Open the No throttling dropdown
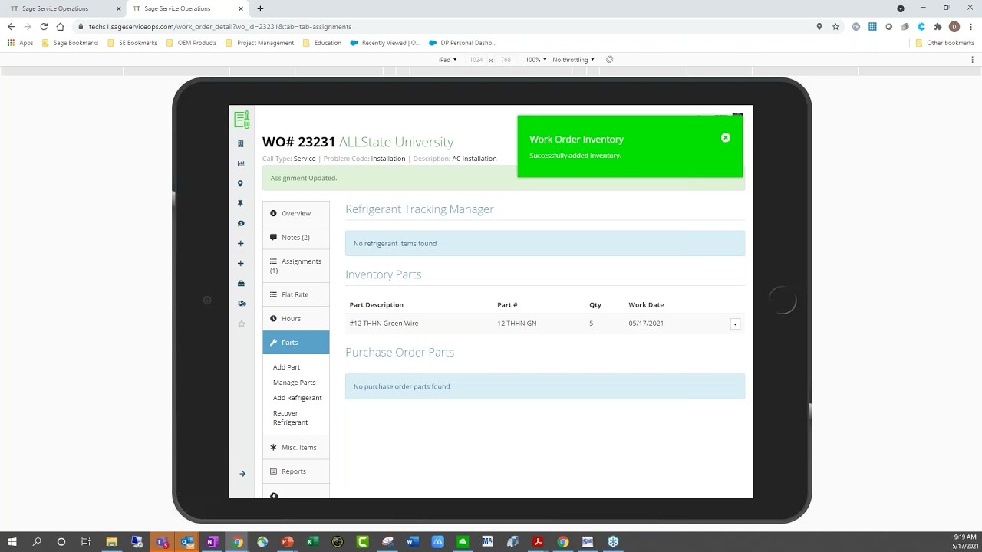This screenshot has width=982, height=552. (x=574, y=60)
